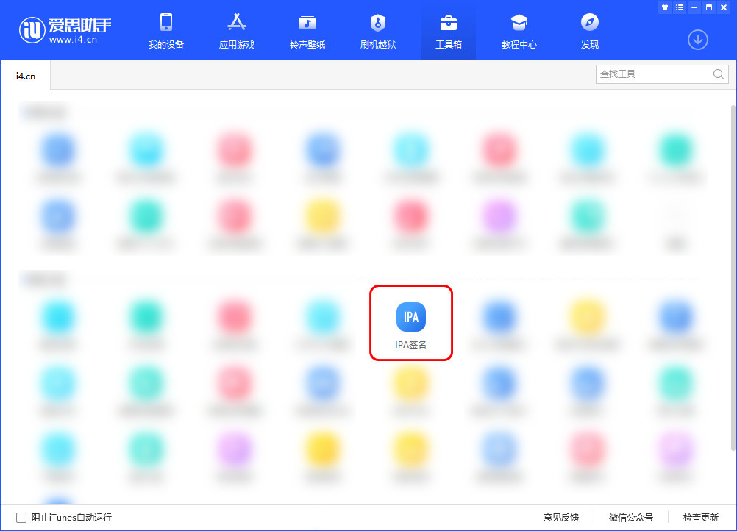Image resolution: width=737 pixels, height=531 pixels.
Task: Click the 爱思助手 logo
Action: pos(65,30)
